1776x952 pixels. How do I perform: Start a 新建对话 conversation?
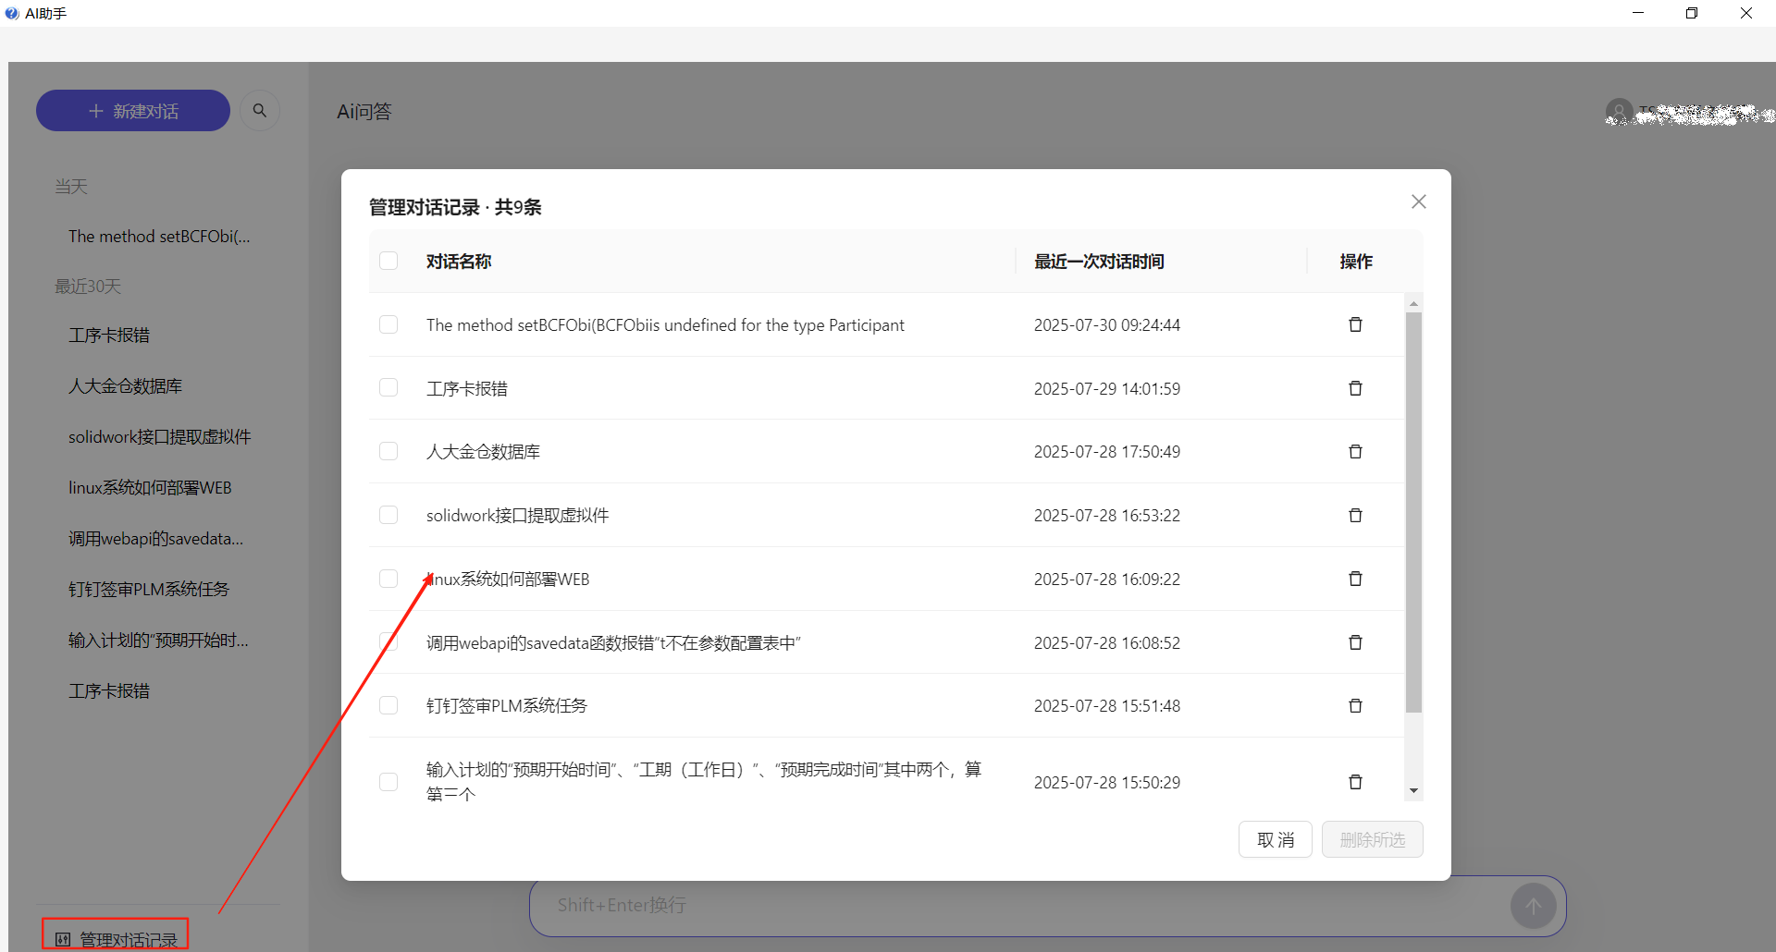pyautogui.click(x=133, y=111)
